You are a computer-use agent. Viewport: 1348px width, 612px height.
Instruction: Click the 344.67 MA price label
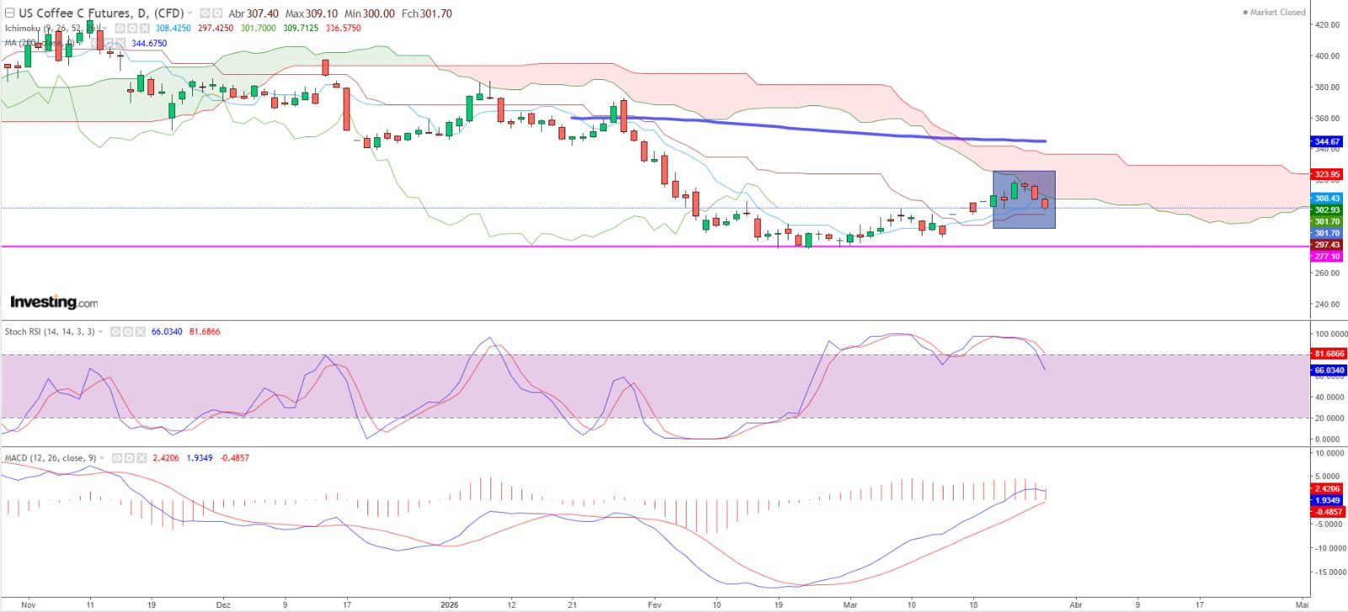1326,142
